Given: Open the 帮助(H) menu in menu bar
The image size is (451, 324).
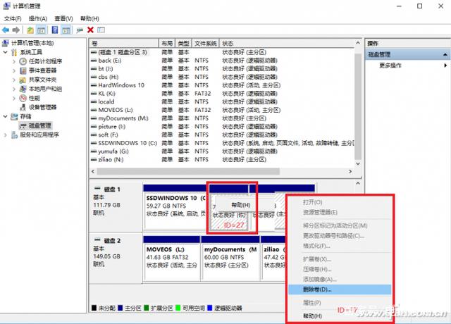Looking at the screenshot, I should pos(89,19).
